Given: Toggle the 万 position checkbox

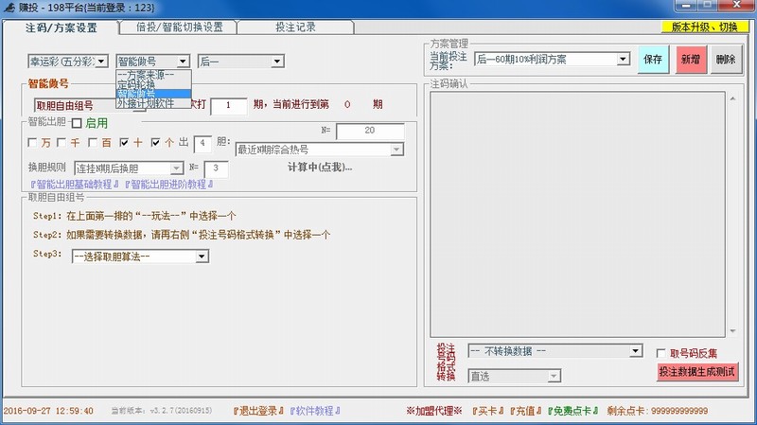Looking at the screenshot, I should tap(34, 143).
